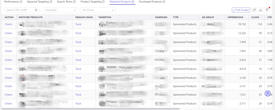Open the Ad Group dropdown filter
Image resolution: width=275 pixels, height=110 pixels.
pos(98,10)
